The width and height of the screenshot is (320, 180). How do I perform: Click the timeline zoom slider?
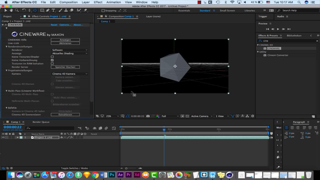[x=126, y=168]
